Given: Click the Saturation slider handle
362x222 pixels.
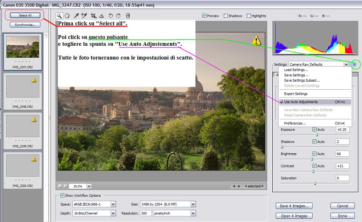Looking at the screenshot, I should click(315, 183).
